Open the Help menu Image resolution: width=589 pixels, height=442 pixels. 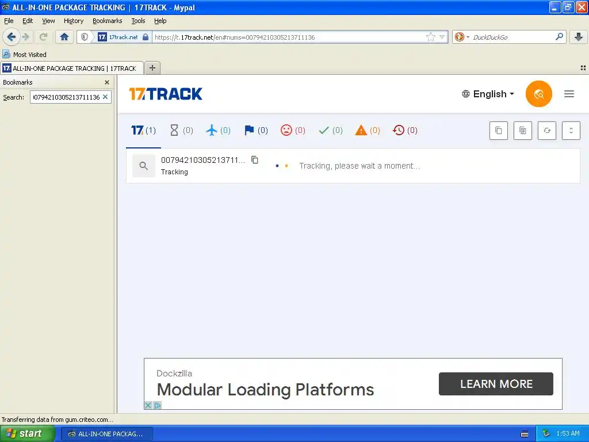tap(160, 21)
